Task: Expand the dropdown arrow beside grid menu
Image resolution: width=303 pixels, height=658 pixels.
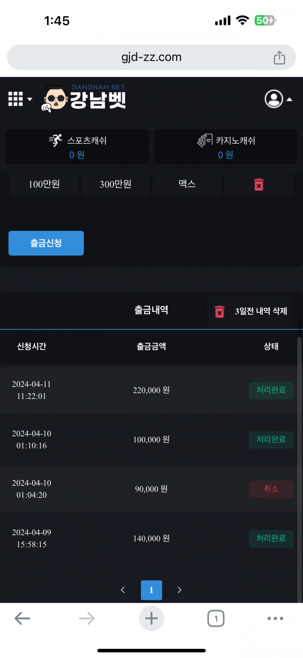Action: (x=30, y=99)
